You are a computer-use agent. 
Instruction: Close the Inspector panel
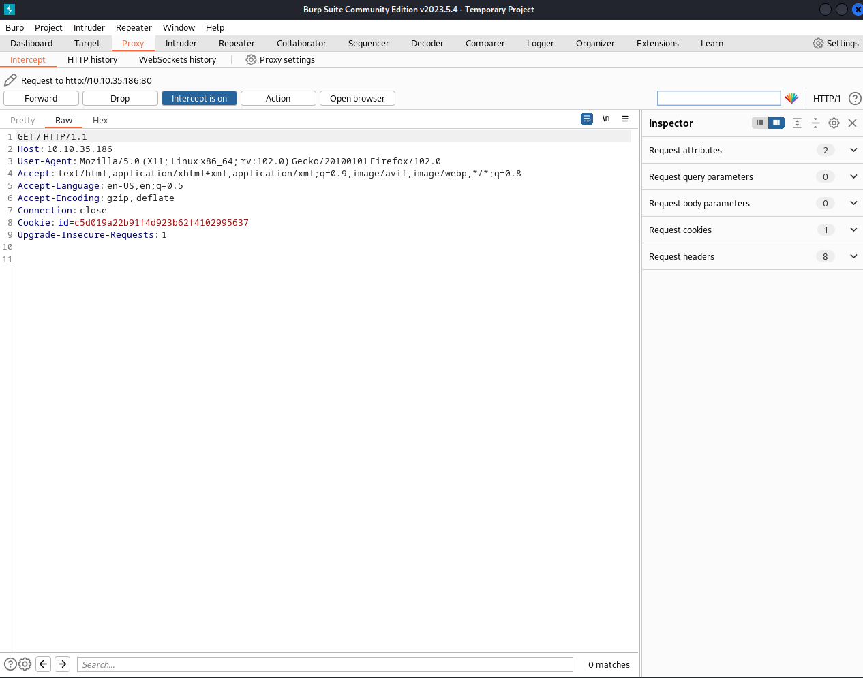click(852, 123)
